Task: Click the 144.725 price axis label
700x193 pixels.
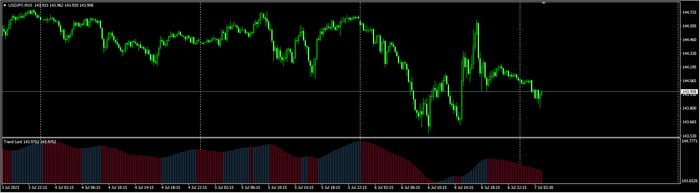Action: [689, 12]
